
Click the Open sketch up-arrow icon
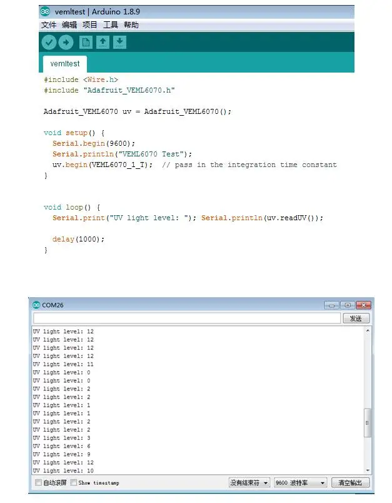[x=103, y=43]
